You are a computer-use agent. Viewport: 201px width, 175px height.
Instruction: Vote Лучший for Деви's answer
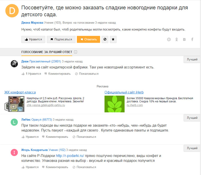[x=192, y=59]
